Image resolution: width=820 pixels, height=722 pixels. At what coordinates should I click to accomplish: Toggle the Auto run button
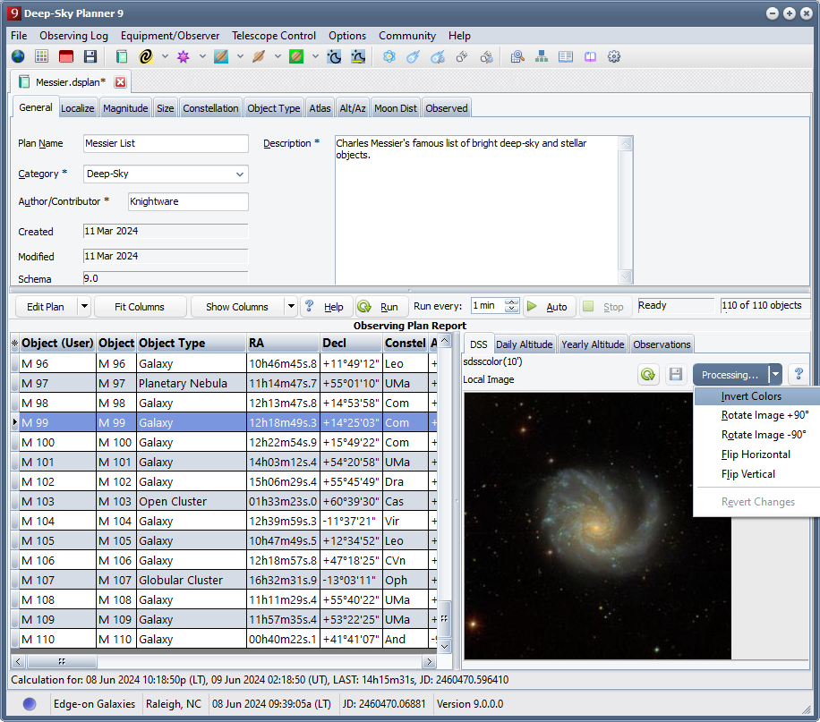point(547,307)
